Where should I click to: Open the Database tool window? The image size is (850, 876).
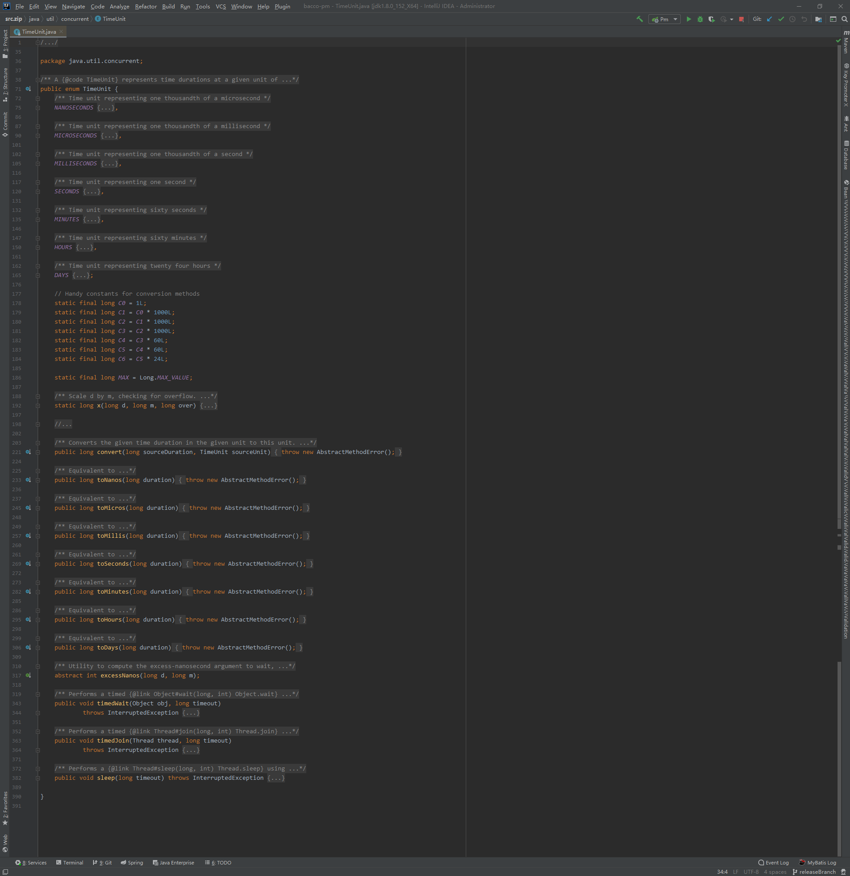coord(846,155)
